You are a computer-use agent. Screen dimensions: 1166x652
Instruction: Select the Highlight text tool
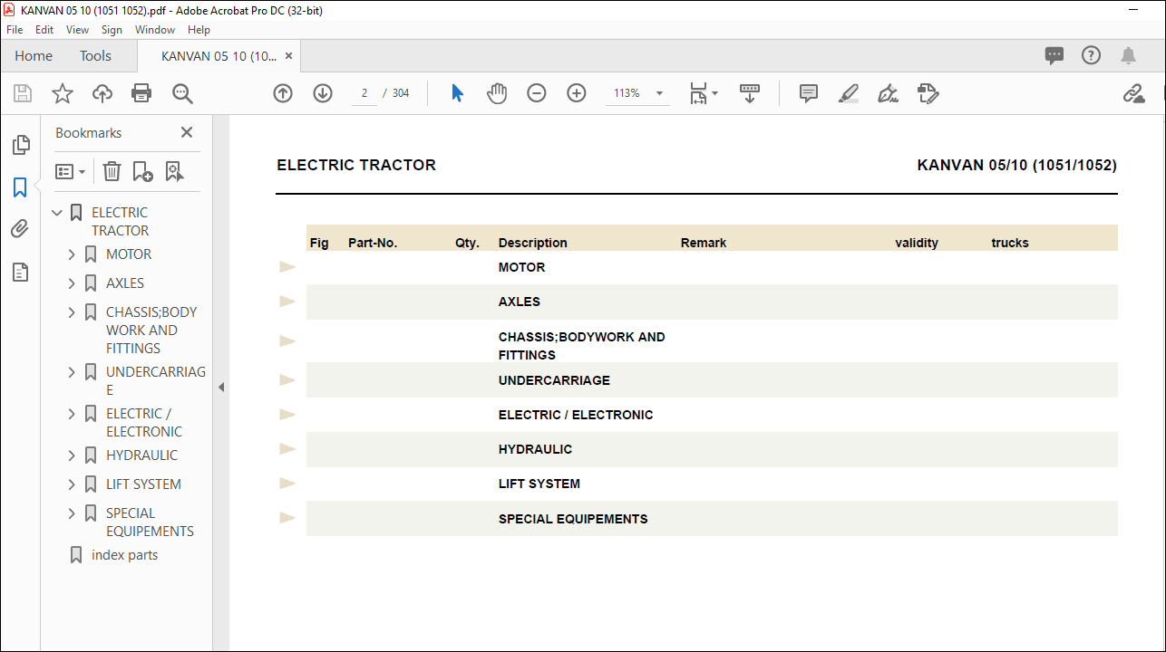pos(849,93)
